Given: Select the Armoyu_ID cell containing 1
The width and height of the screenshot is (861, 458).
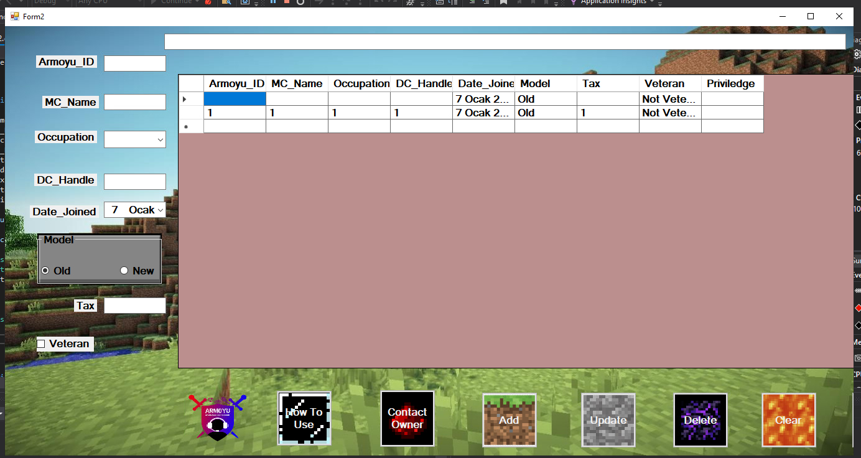Looking at the screenshot, I should (235, 113).
